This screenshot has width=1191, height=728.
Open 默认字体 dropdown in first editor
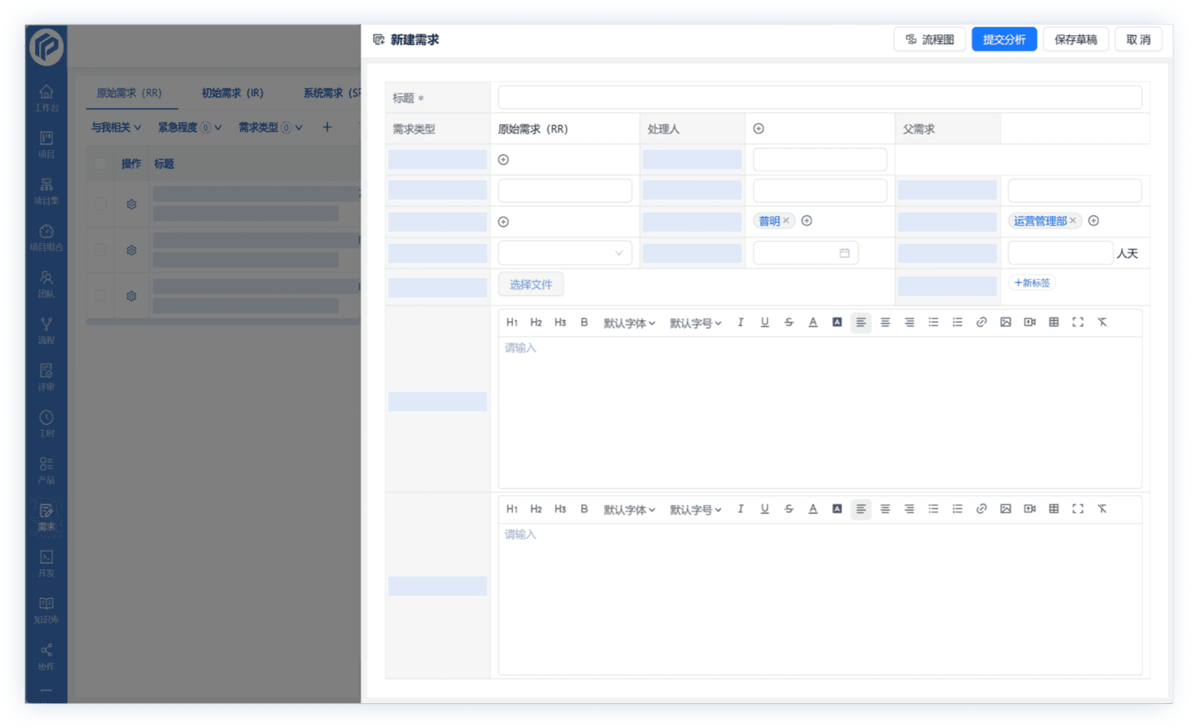[x=629, y=323]
